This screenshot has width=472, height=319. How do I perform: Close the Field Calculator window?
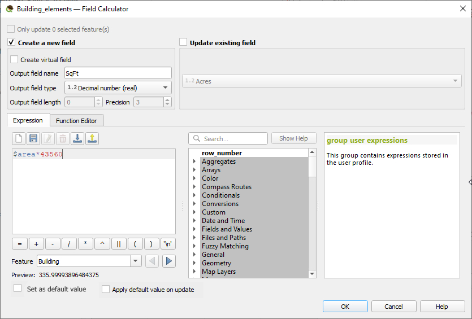point(462,8)
